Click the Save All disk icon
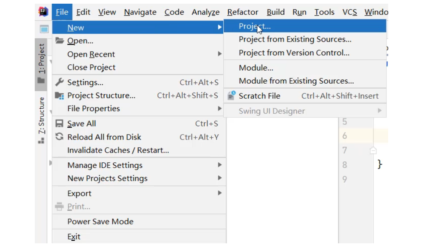Screen dimensions: 436x250 coord(60,124)
